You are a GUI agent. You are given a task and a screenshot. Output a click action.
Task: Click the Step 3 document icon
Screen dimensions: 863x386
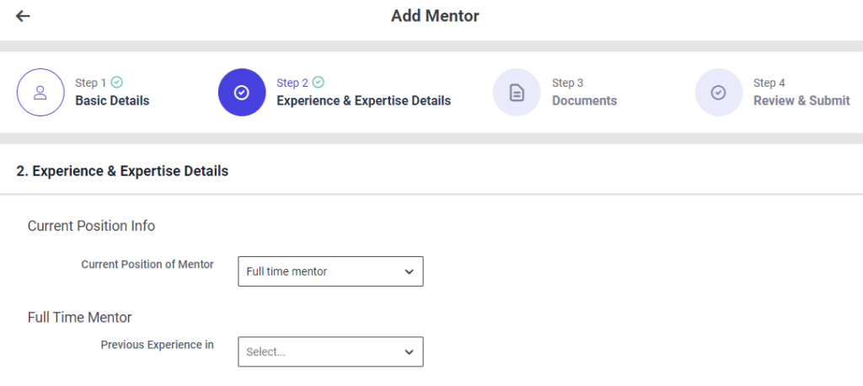[x=517, y=92]
